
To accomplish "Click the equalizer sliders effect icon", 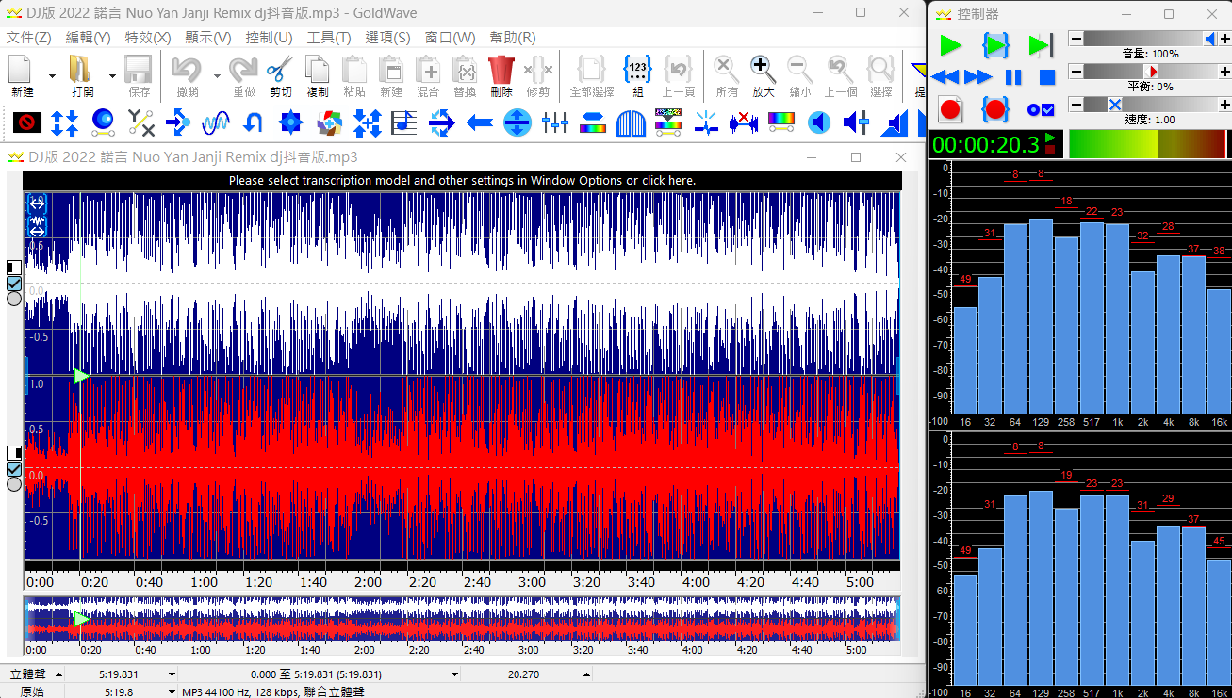I will click(x=555, y=122).
